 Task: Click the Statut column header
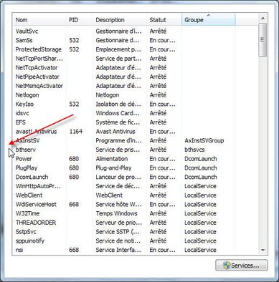tap(164, 20)
